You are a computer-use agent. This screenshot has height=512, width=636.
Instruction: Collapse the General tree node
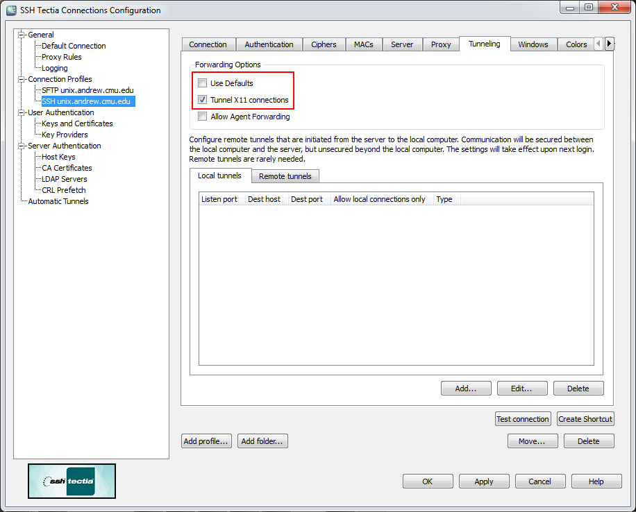pos(21,35)
